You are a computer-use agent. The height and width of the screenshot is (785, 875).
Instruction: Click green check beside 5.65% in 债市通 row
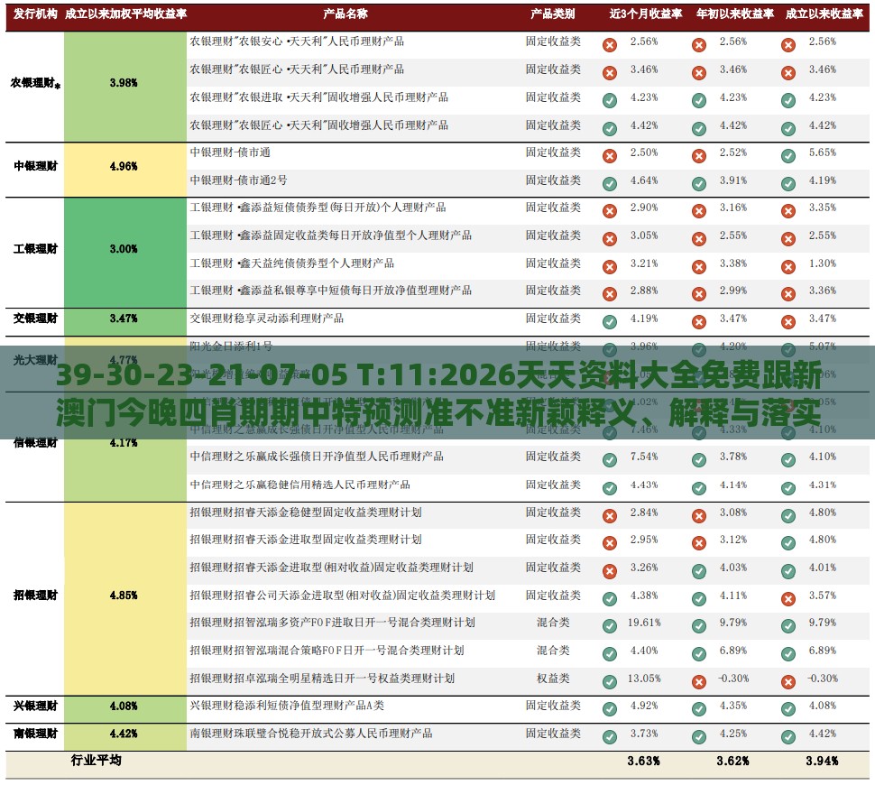pyautogui.click(x=787, y=156)
